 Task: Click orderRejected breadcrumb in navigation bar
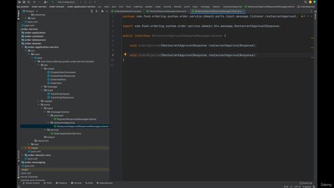point(306,7)
